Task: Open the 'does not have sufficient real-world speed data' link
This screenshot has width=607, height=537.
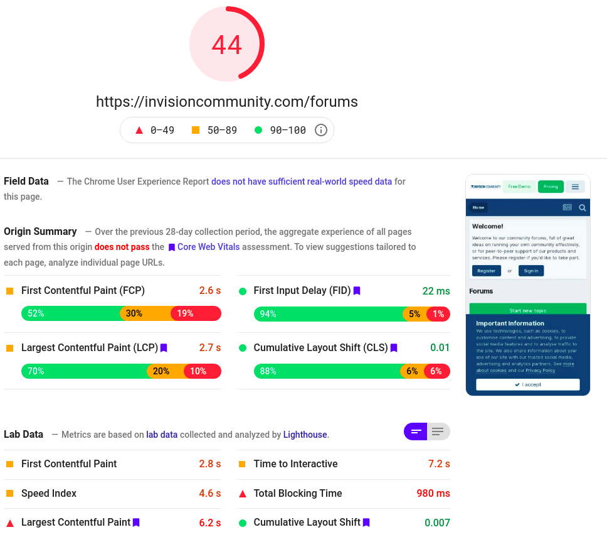Action: point(302,182)
